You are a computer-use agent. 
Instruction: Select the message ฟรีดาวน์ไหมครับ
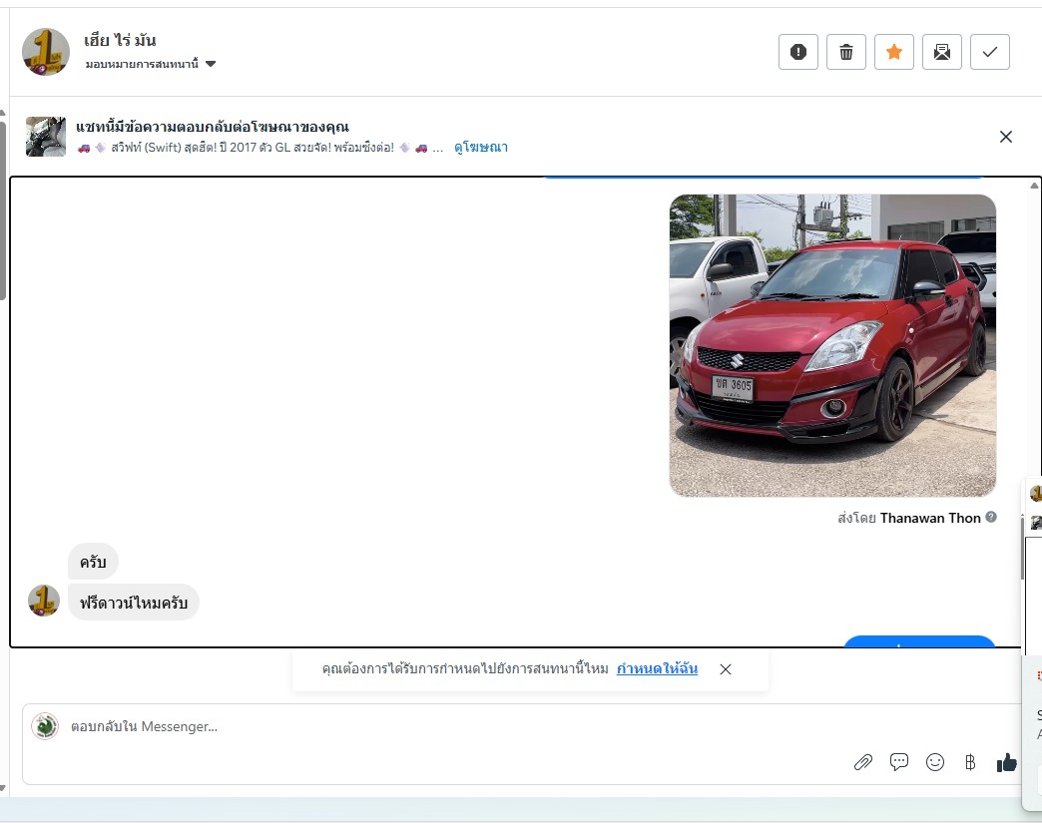tap(134, 603)
